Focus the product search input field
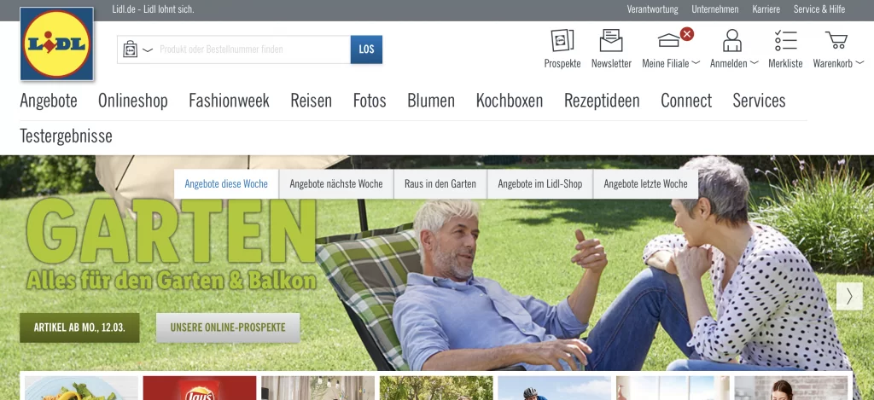 point(253,49)
